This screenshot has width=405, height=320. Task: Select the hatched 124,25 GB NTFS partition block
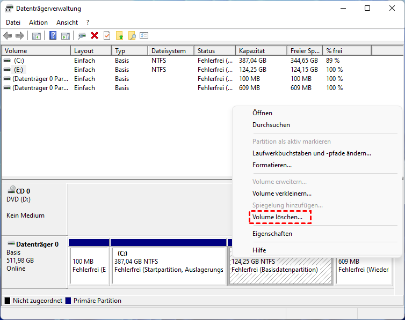point(280,270)
